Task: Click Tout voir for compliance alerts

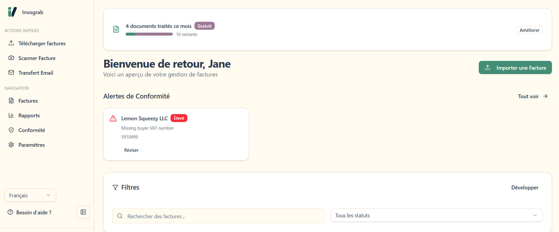Action: tap(532, 96)
